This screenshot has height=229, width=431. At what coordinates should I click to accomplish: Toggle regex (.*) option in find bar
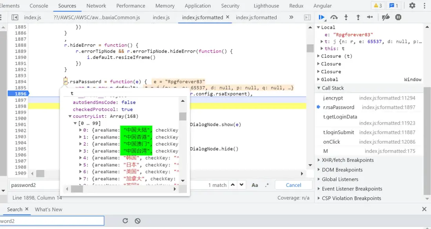click(x=267, y=185)
